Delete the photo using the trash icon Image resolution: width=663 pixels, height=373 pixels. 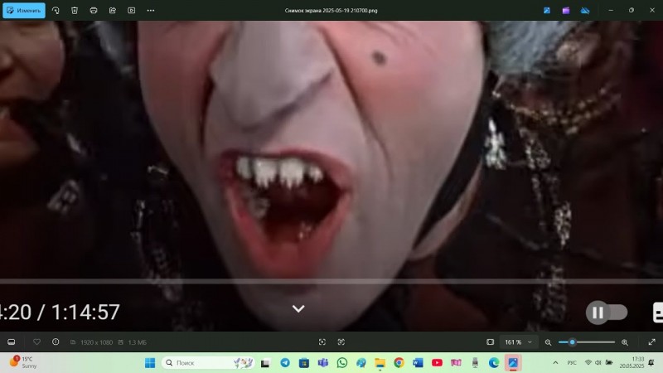tap(75, 10)
